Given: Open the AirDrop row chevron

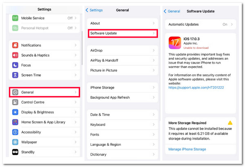Looking at the screenshot, I should click(154, 51).
